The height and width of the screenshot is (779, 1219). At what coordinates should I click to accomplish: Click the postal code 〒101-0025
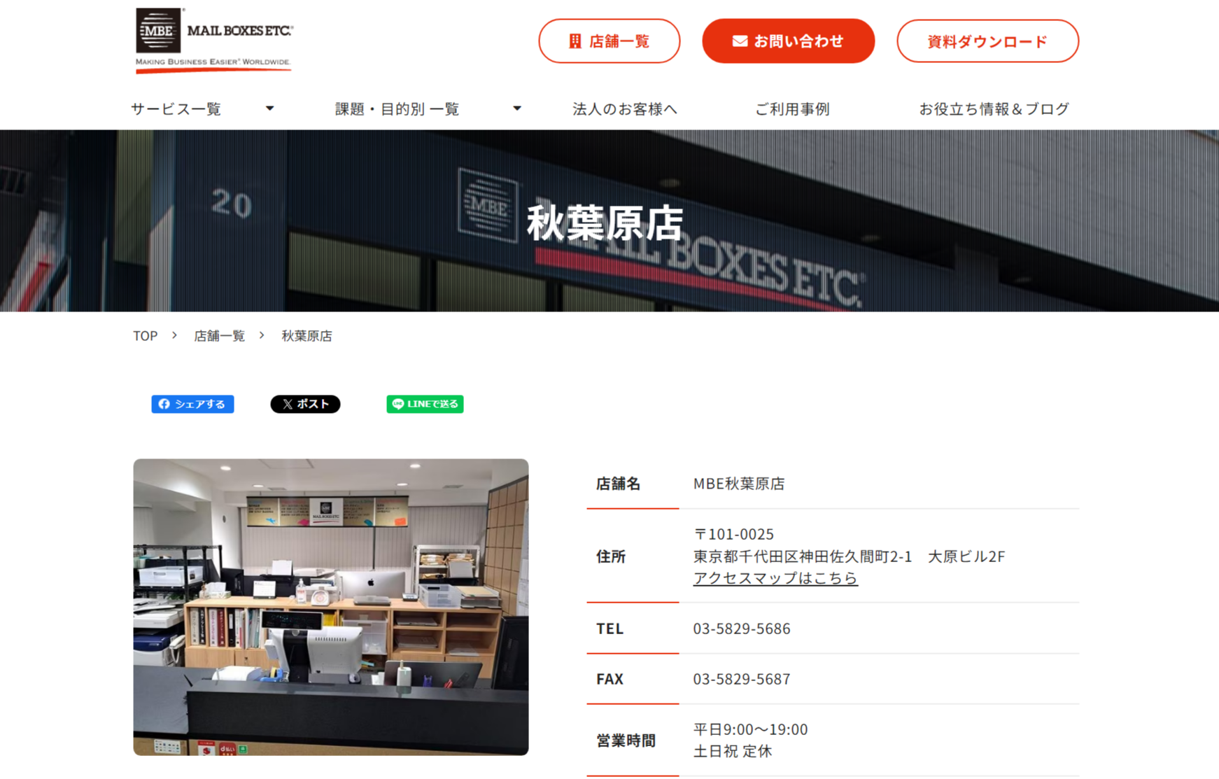tap(733, 534)
